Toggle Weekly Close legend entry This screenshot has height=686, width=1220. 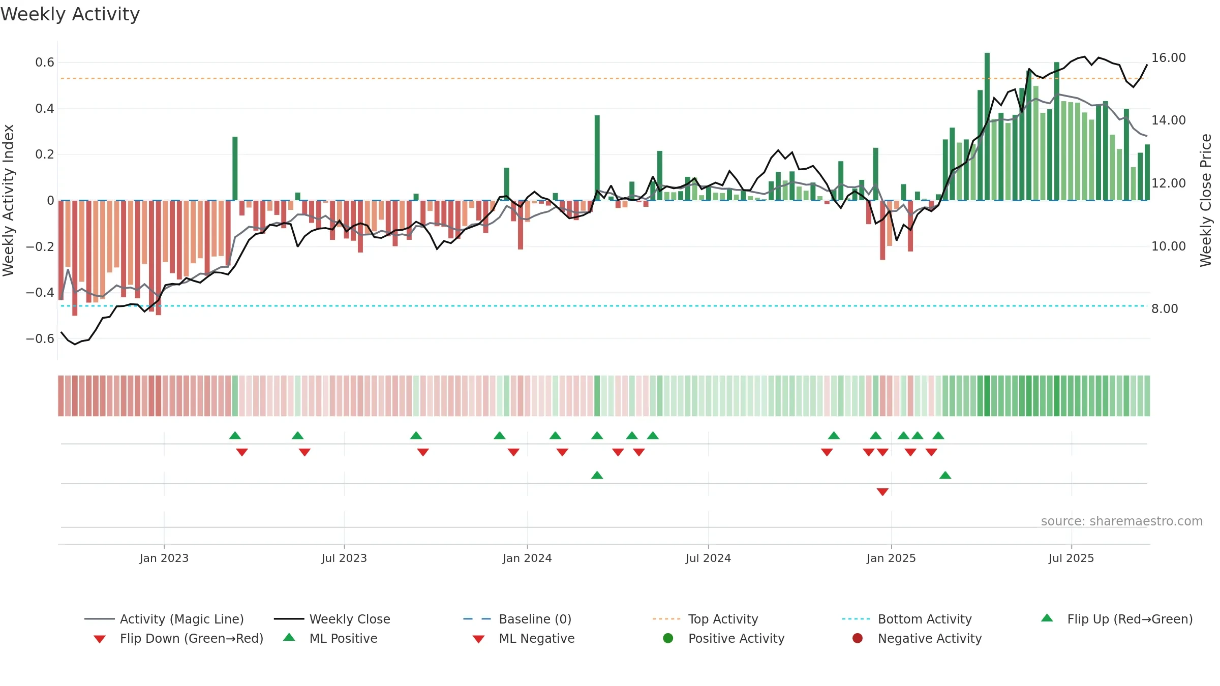332,619
